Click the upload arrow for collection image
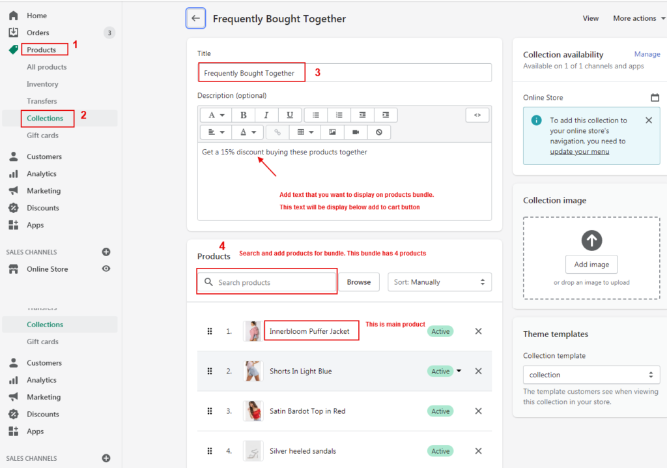Screen dimensions: 667x468 coord(591,241)
